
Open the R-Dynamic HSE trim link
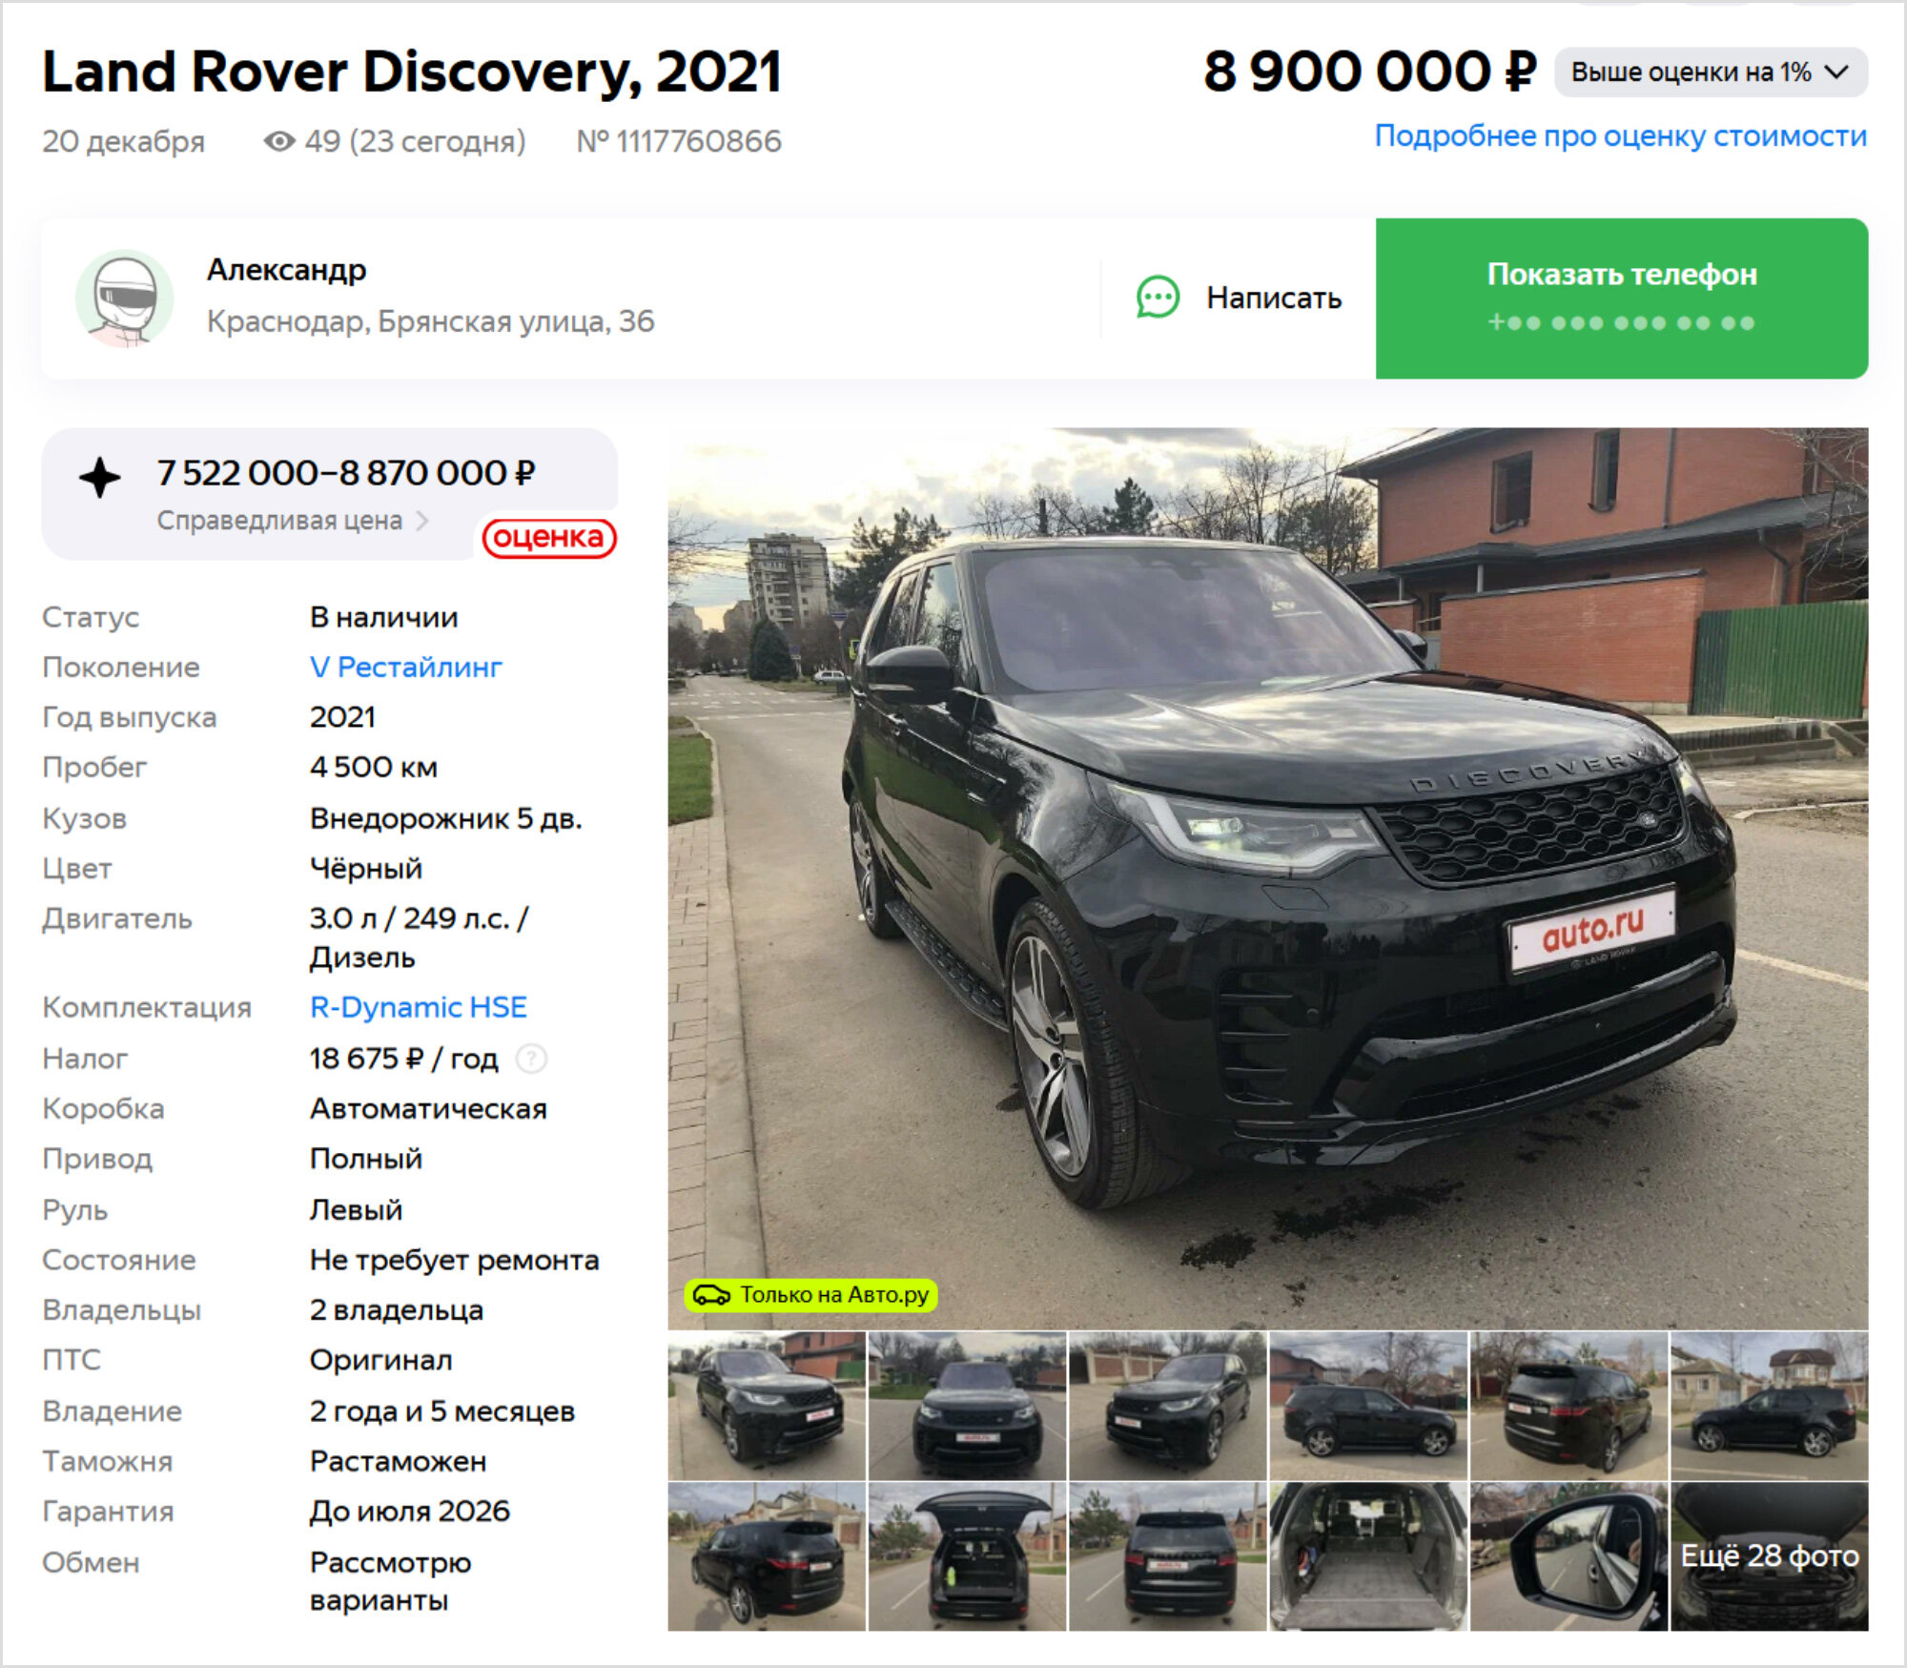coord(419,1008)
